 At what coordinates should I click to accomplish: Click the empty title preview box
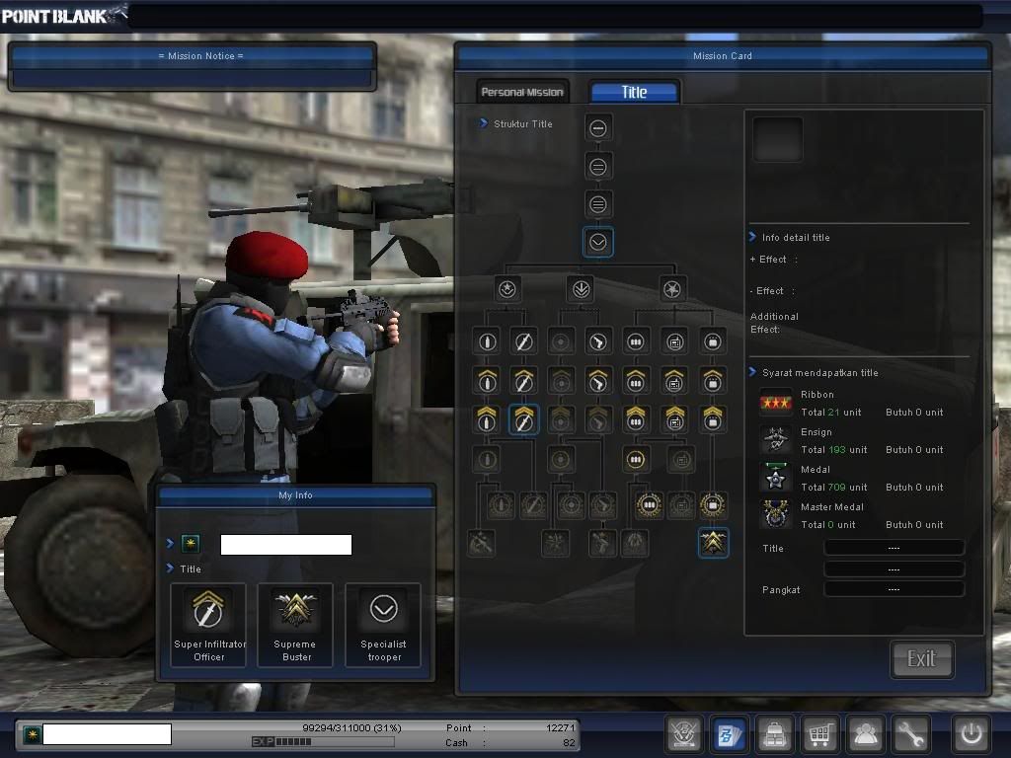[778, 139]
